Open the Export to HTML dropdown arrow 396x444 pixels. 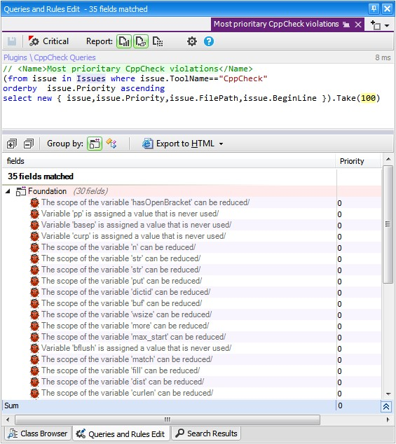point(221,144)
